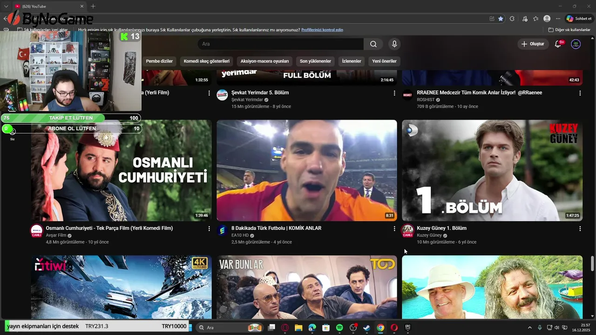Open options menu for 8 Dakikada Türk Futbolu
Viewport: 596px width, 335px height.
coord(394,228)
